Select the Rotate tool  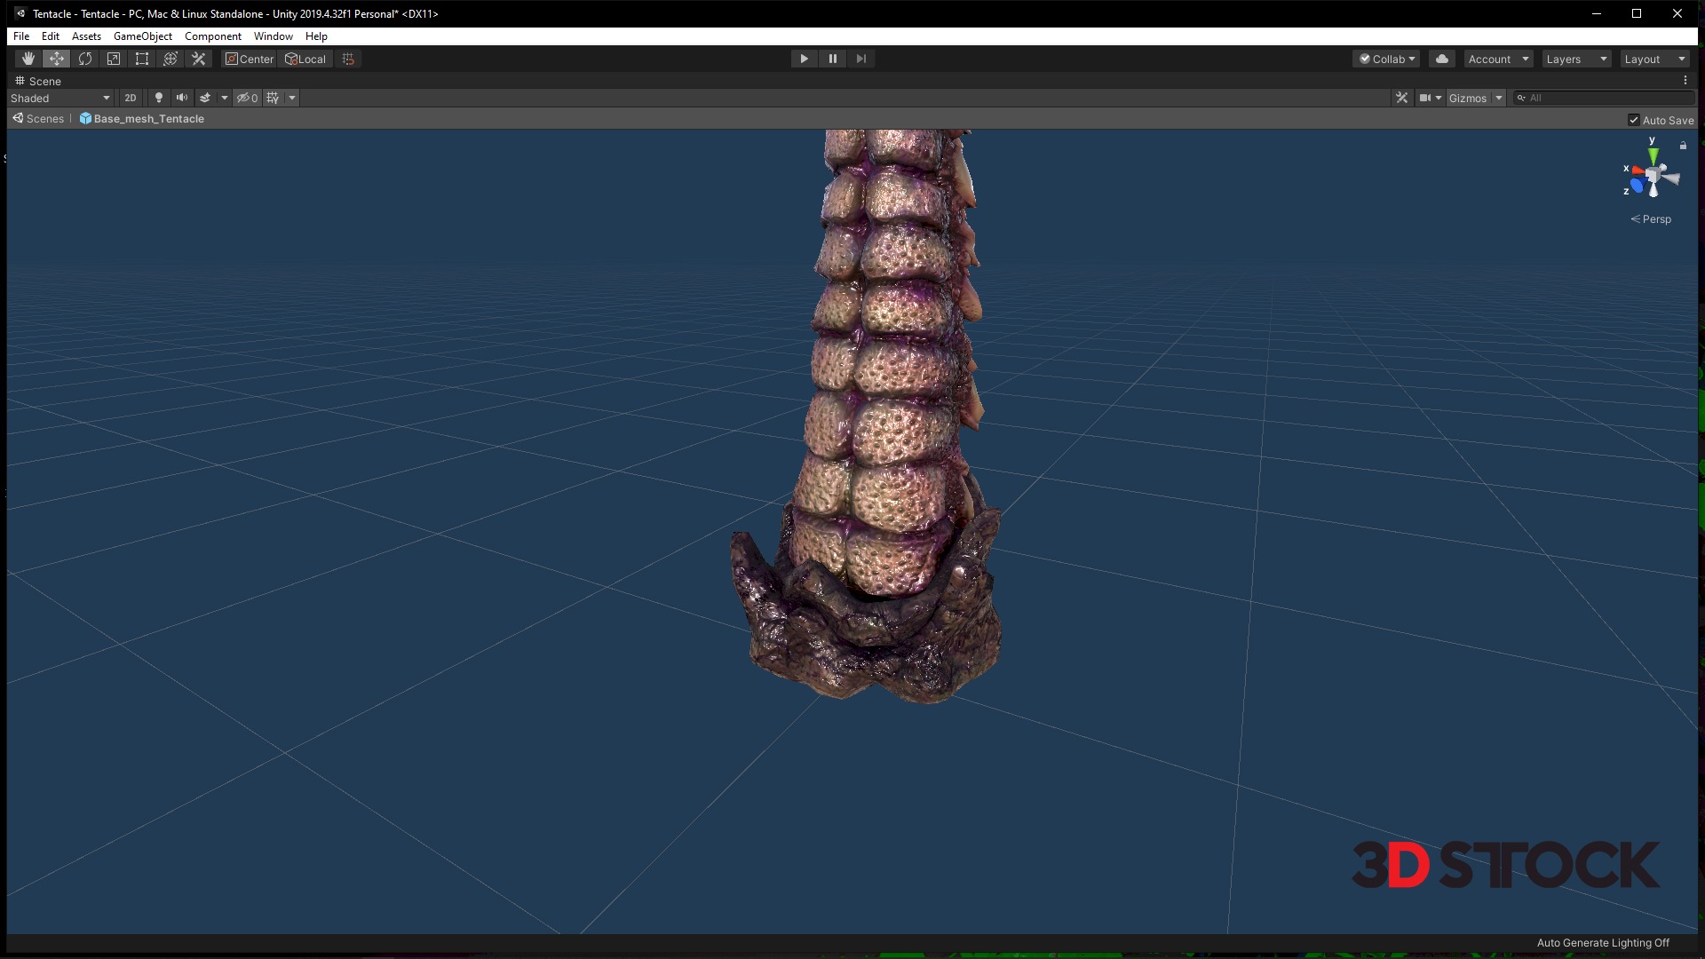tap(85, 59)
